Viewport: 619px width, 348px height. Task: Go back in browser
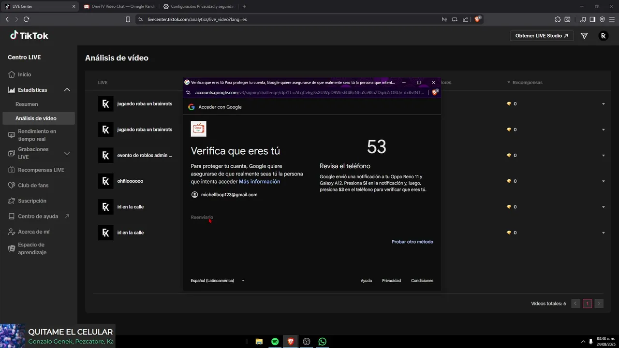[7, 19]
